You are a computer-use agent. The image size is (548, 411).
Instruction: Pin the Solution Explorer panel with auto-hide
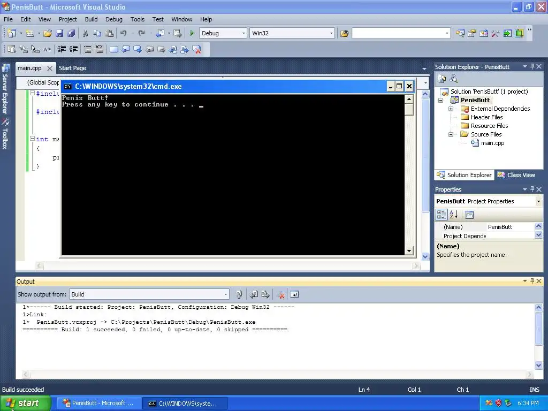(x=532, y=66)
